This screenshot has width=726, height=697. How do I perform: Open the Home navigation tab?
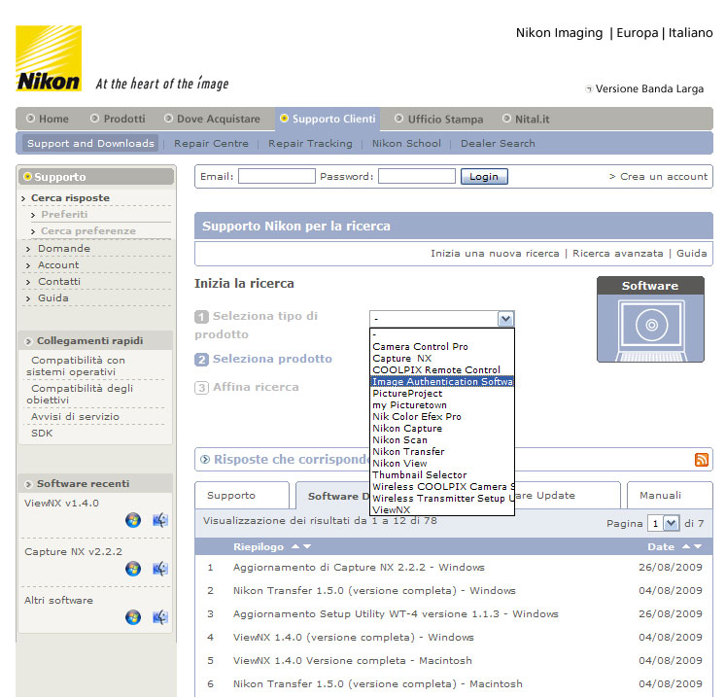[x=49, y=119]
